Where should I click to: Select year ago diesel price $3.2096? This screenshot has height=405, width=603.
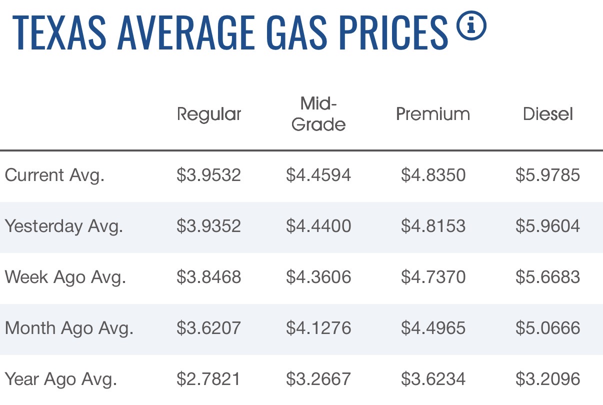pos(548,379)
